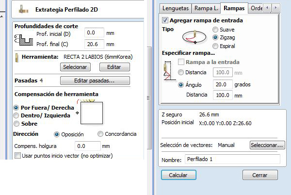The height and width of the screenshot is (195, 291).
Task: Click the tool bit icon beside Herramienta
Action: (x=17, y=58)
